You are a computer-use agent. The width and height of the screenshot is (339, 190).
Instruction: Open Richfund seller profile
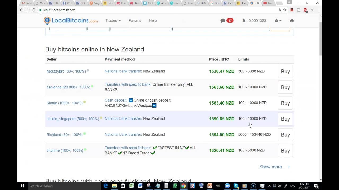coord(64,135)
